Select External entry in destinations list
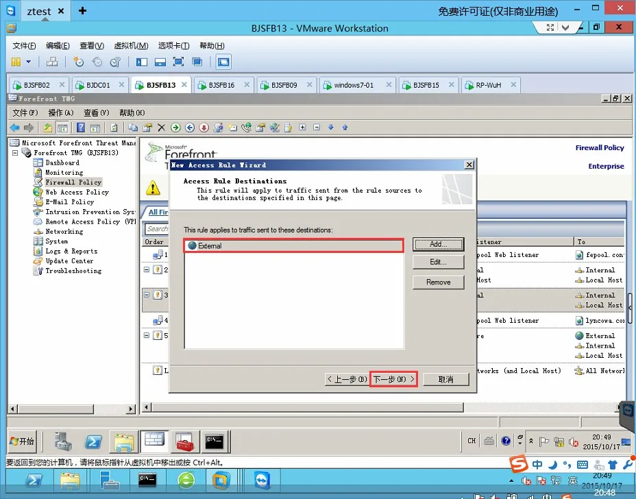 (293, 246)
